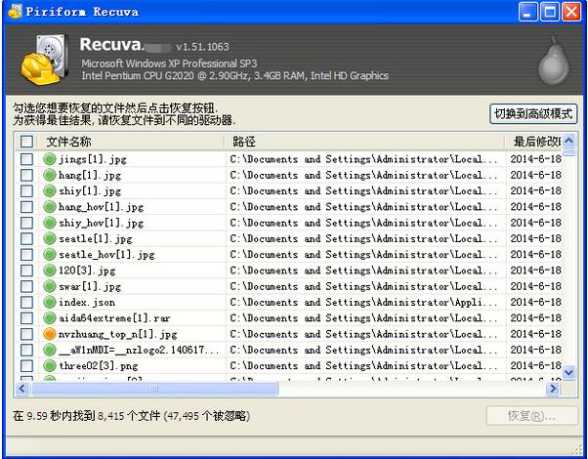Toggle the select-all checkbox in header
The image size is (588, 459).
coord(26,142)
